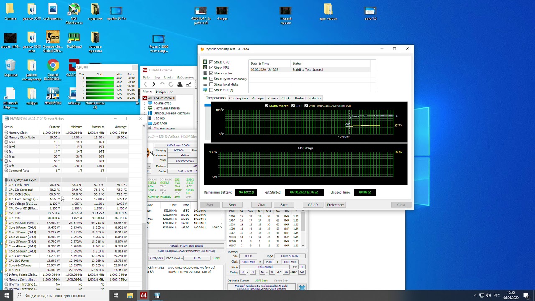Open File Explorer from the taskbar
The image size is (535, 301).
tap(130, 296)
